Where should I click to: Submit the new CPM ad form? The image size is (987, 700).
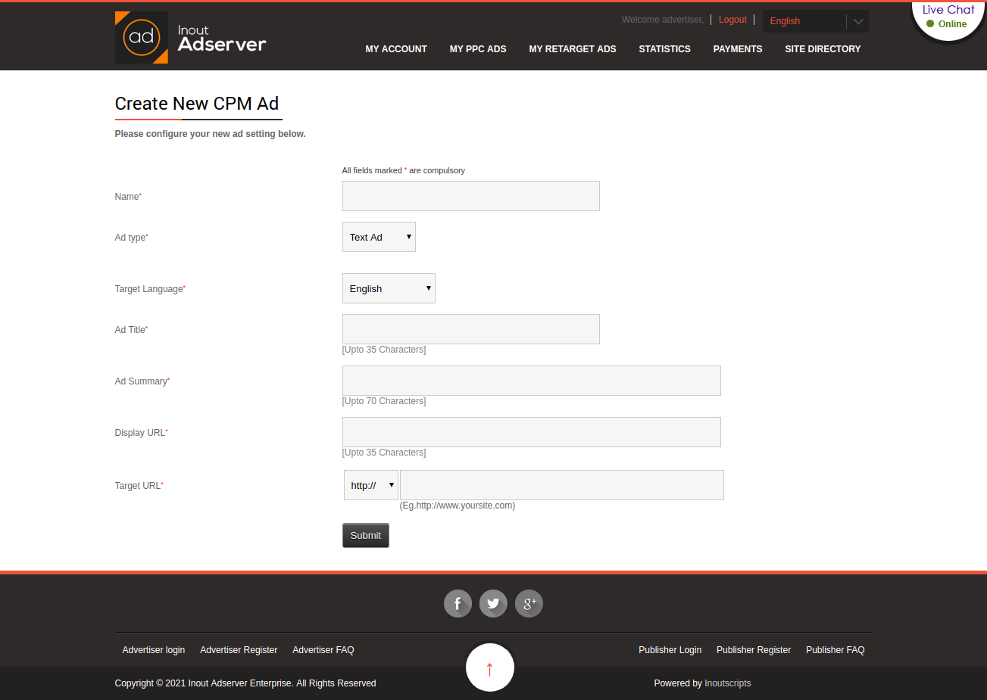point(366,535)
